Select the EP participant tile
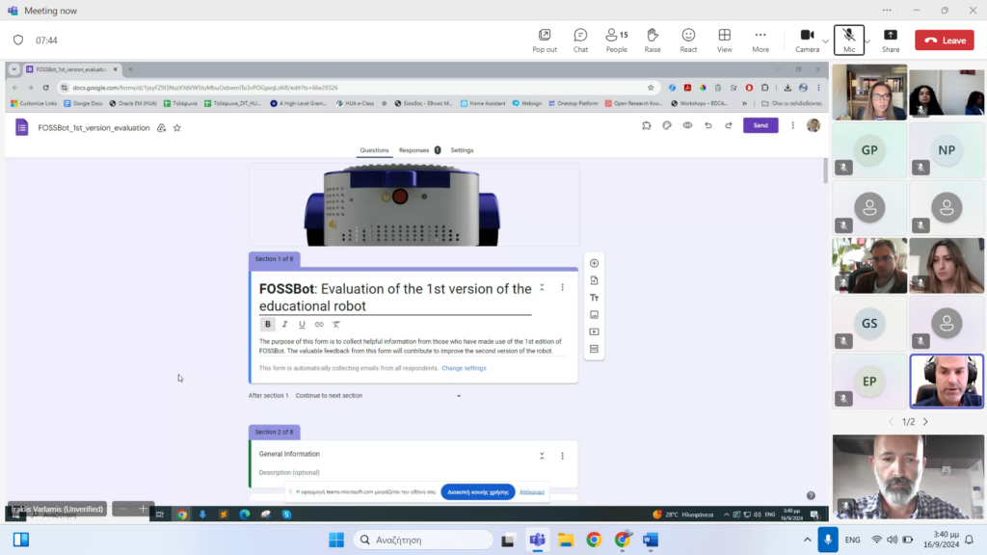 tap(869, 382)
